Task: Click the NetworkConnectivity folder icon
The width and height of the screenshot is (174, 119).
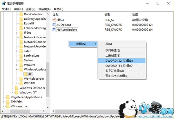Action: 21,42
